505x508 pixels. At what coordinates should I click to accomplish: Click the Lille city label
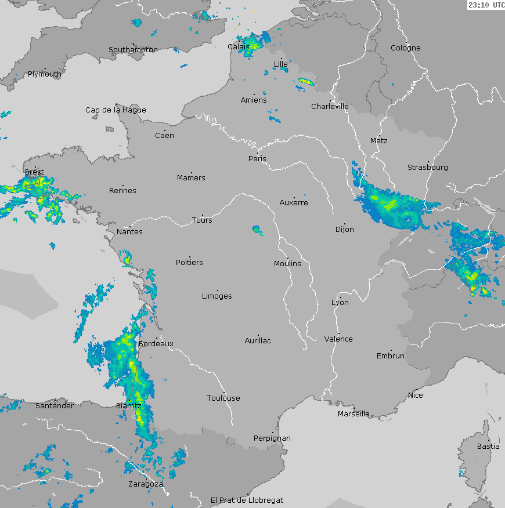pos(280,64)
